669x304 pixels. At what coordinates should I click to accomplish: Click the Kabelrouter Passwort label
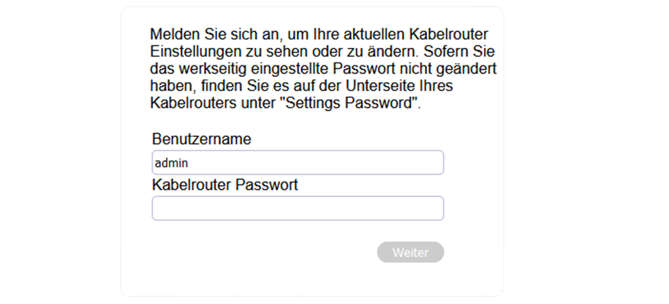pyautogui.click(x=225, y=185)
